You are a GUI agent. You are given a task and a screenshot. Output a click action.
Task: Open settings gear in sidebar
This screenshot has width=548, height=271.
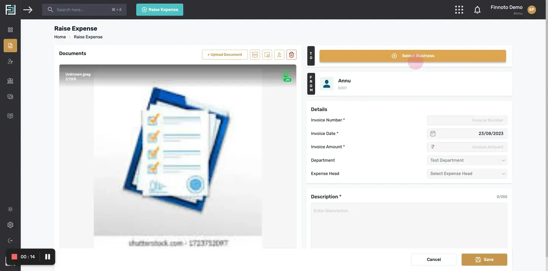point(10,225)
